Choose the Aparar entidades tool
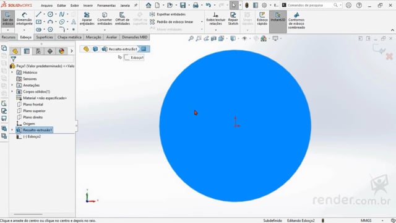This screenshot has height=223, width=396. pyautogui.click(x=87, y=18)
